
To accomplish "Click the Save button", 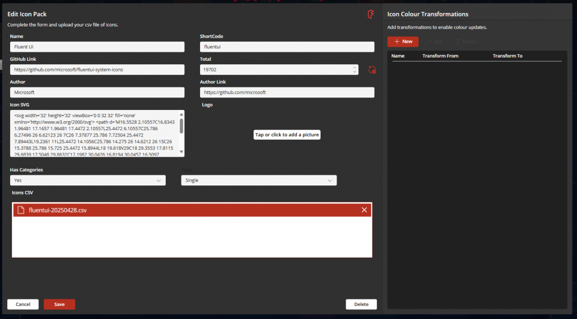I will pyautogui.click(x=59, y=304).
